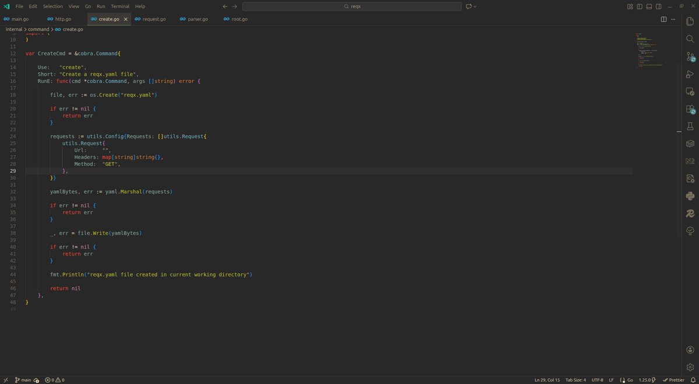The height and width of the screenshot is (384, 699).
Task: Click the "reqx.yaml" string on line 18
Action: click(x=137, y=94)
